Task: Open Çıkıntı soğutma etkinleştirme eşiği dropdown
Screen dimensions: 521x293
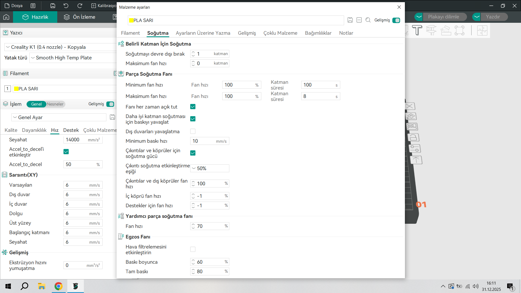Action: click(209, 168)
